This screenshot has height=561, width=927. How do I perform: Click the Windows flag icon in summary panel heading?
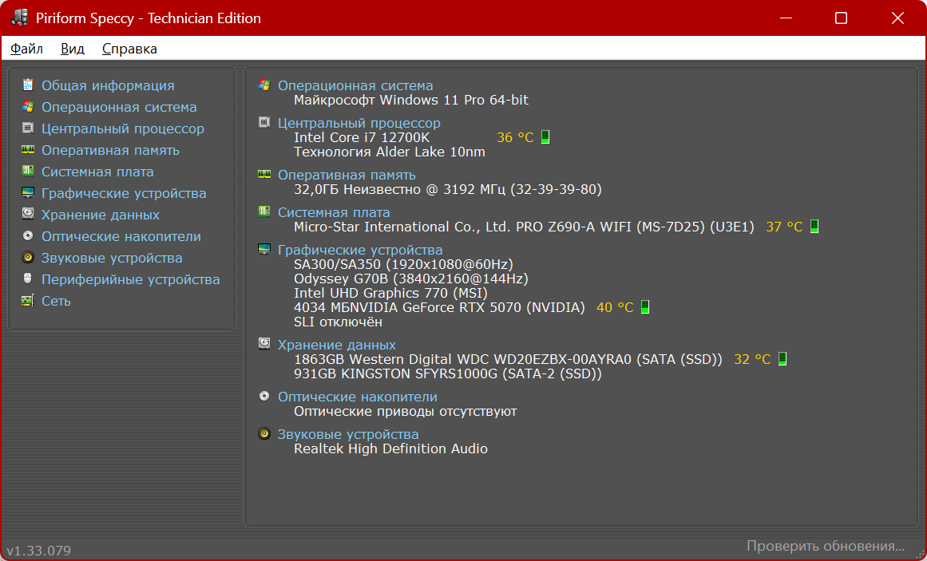click(x=264, y=85)
